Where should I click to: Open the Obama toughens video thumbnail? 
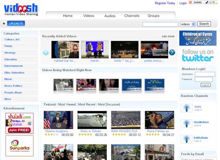[59, 120]
